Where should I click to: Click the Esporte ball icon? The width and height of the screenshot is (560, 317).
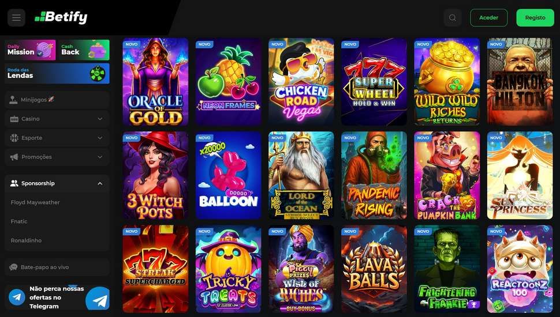14,138
